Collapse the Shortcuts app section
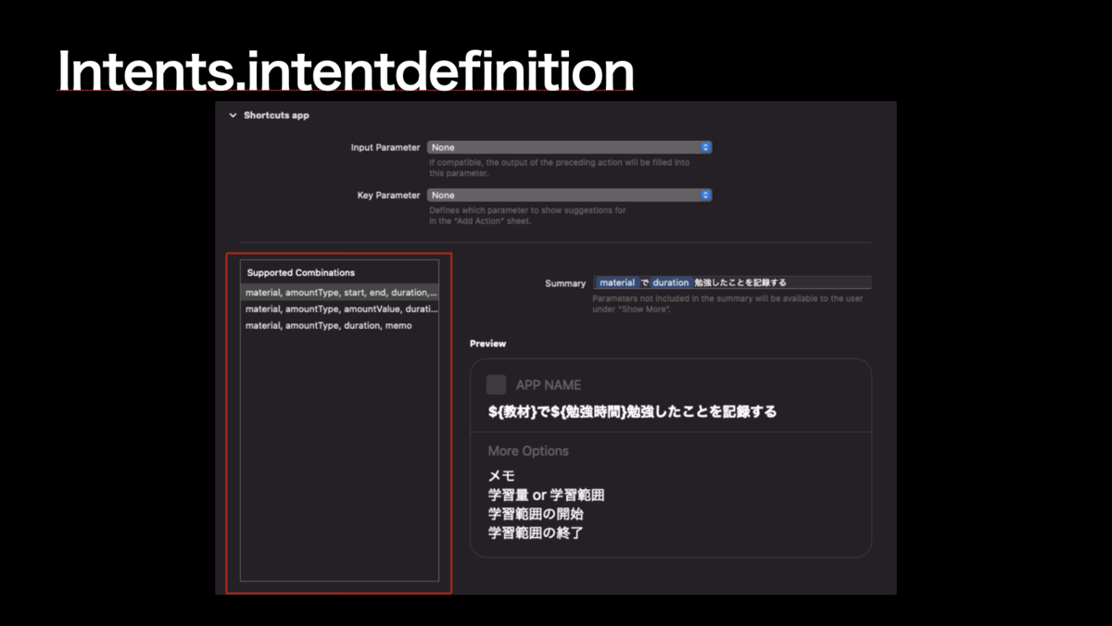The height and width of the screenshot is (626, 1112). click(x=232, y=115)
